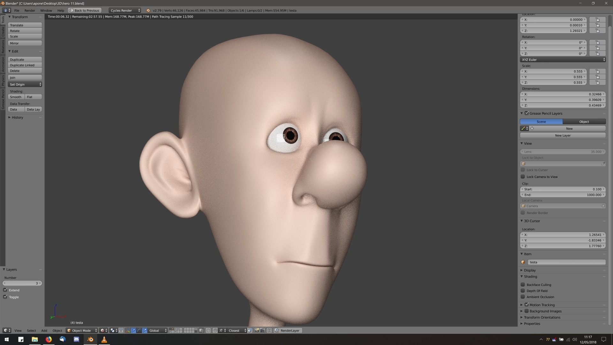Image resolution: width=613 pixels, height=345 pixels.
Task: Collapse the 3D Cursor panel
Action: pyautogui.click(x=532, y=221)
